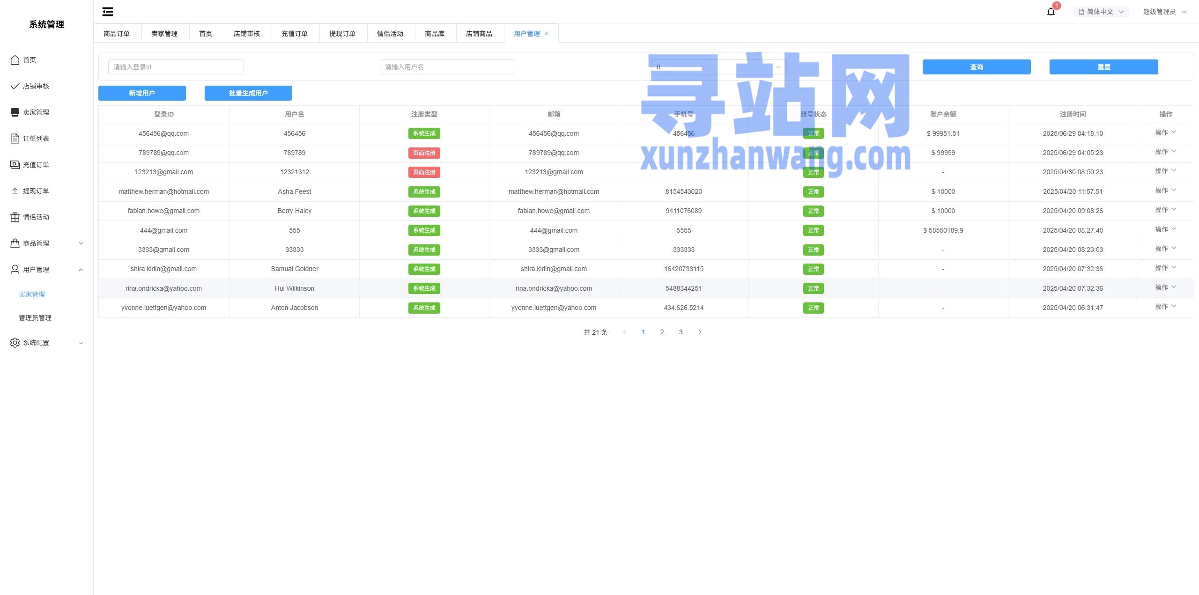The height and width of the screenshot is (595, 1199).
Task: Switch to the 情侣活动 tab
Action: [390, 33]
